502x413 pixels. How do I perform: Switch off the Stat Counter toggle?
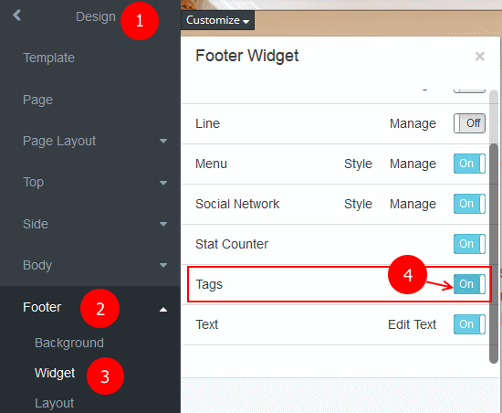click(469, 244)
